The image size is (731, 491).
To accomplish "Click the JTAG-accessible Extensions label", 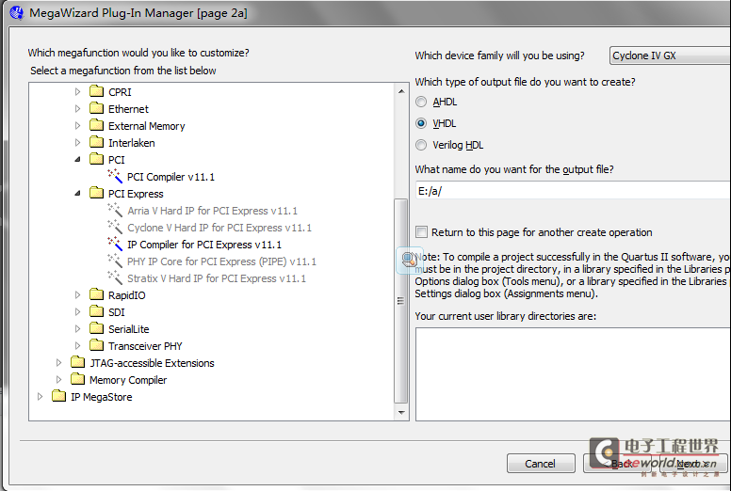I will point(152,363).
